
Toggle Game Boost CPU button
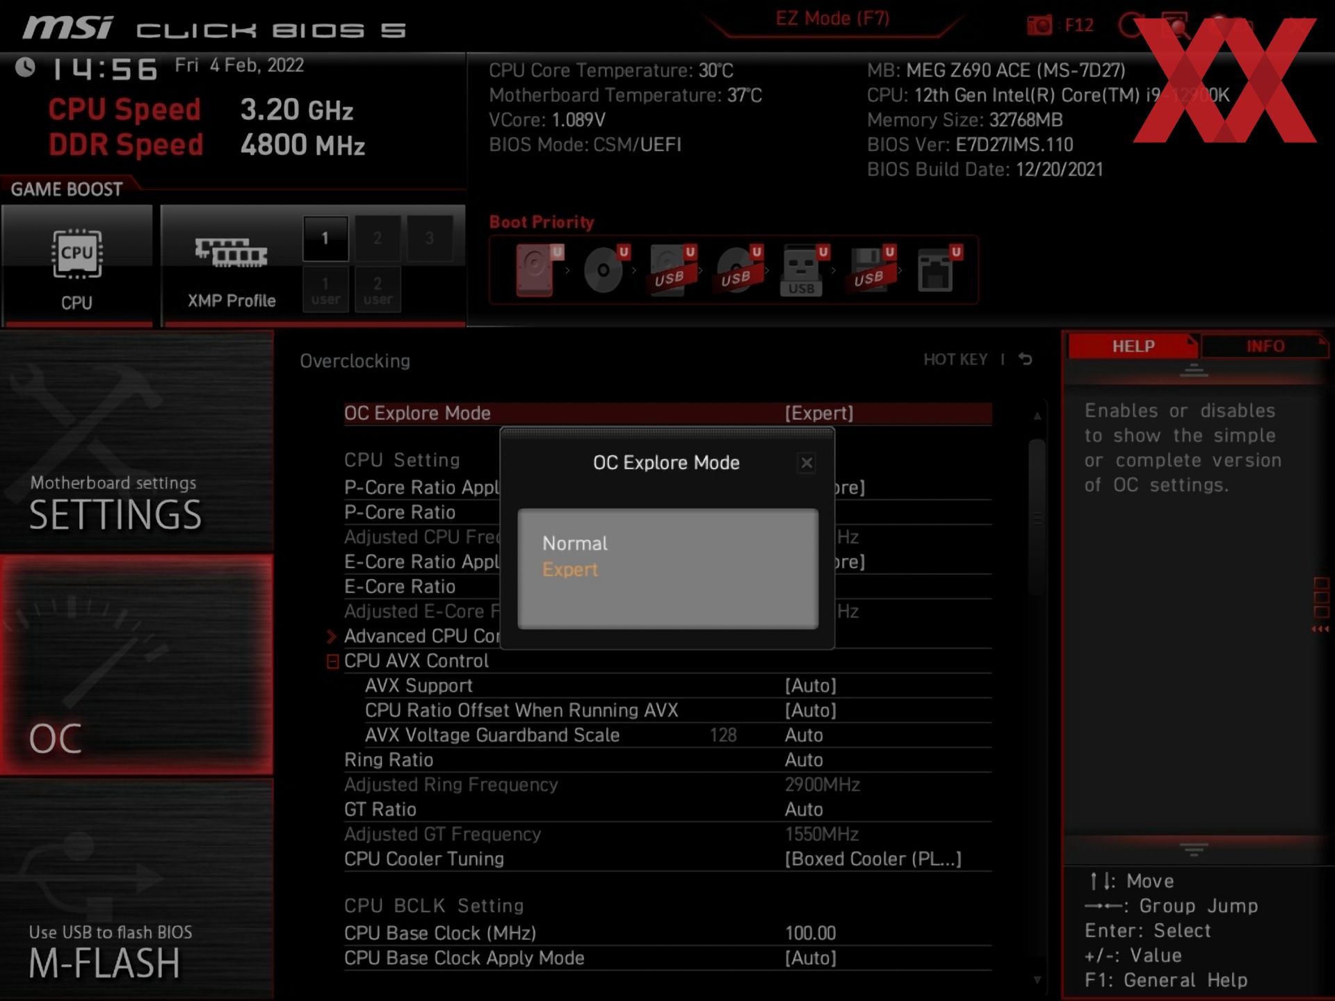(77, 265)
